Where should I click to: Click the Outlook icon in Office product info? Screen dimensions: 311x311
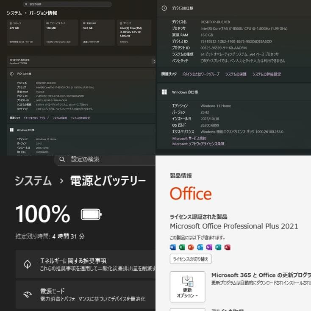click(x=200, y=247)
